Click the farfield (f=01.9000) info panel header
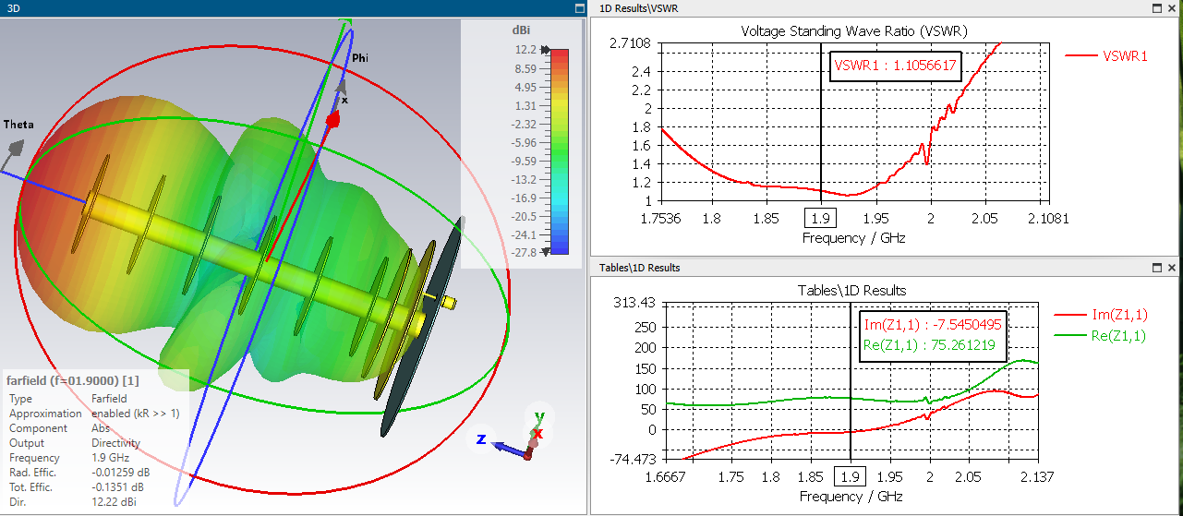This screenshot has width=1183, height=516. tap(73, 380)
